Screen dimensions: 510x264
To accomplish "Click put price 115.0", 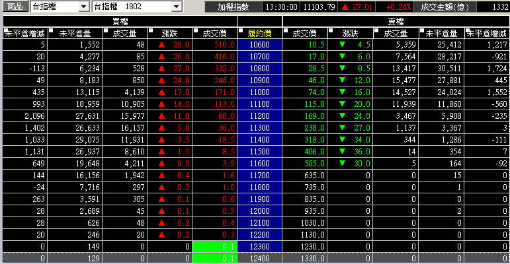I will [314, 104].
